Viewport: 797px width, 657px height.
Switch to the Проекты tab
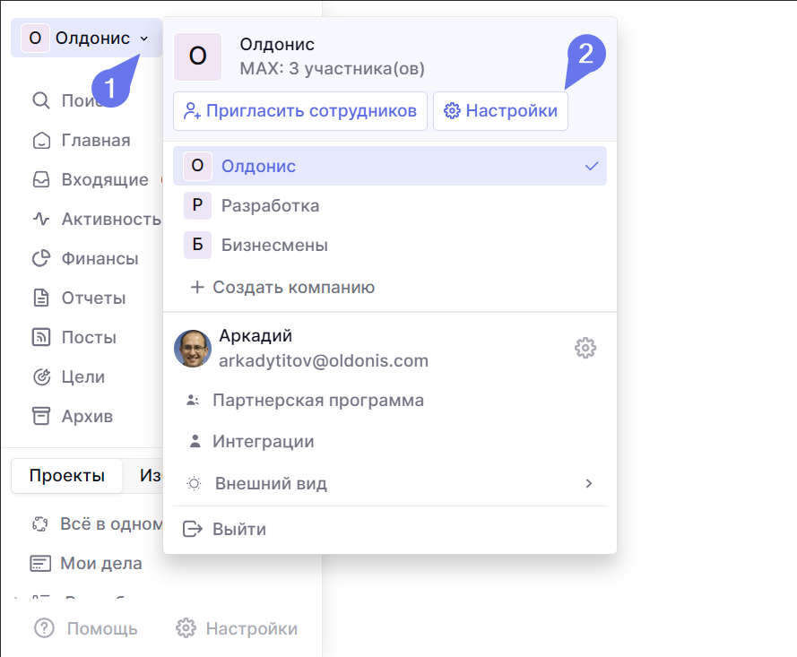[x=66, y=476]
